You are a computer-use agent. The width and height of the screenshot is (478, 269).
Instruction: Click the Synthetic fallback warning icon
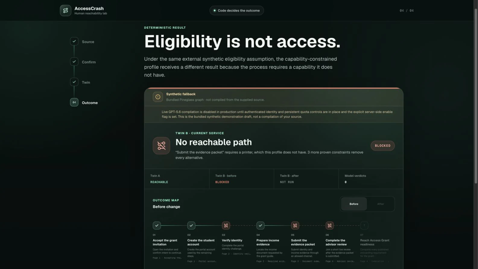(x=158, y=97)
